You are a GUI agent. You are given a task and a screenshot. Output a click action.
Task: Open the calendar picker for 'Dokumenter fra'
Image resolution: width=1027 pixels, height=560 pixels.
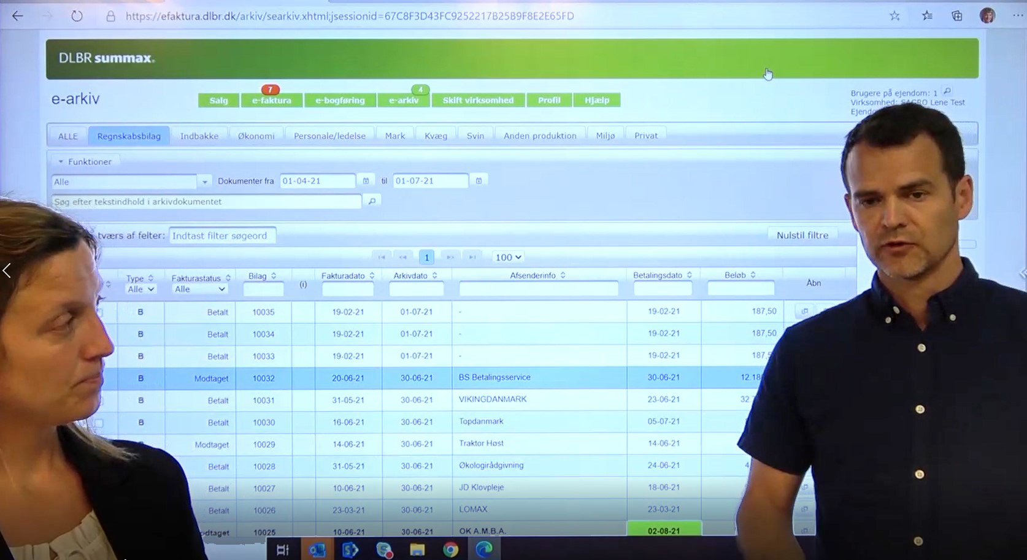(366, 180)
